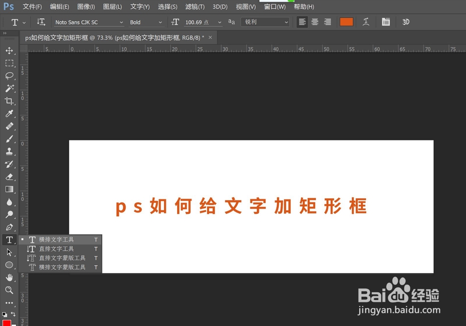Select the Eraser tool

tap(9, 177)
